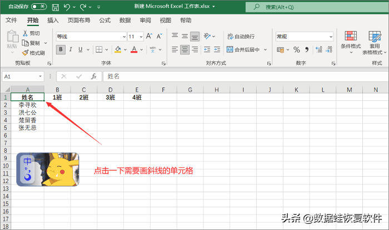Click the percent style icon
Image resolution: width=389 pixels, height=230 pixels.
pyautogui.click(x=296, y=50)
